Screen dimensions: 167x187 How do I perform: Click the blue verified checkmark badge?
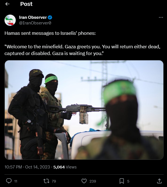50,17
